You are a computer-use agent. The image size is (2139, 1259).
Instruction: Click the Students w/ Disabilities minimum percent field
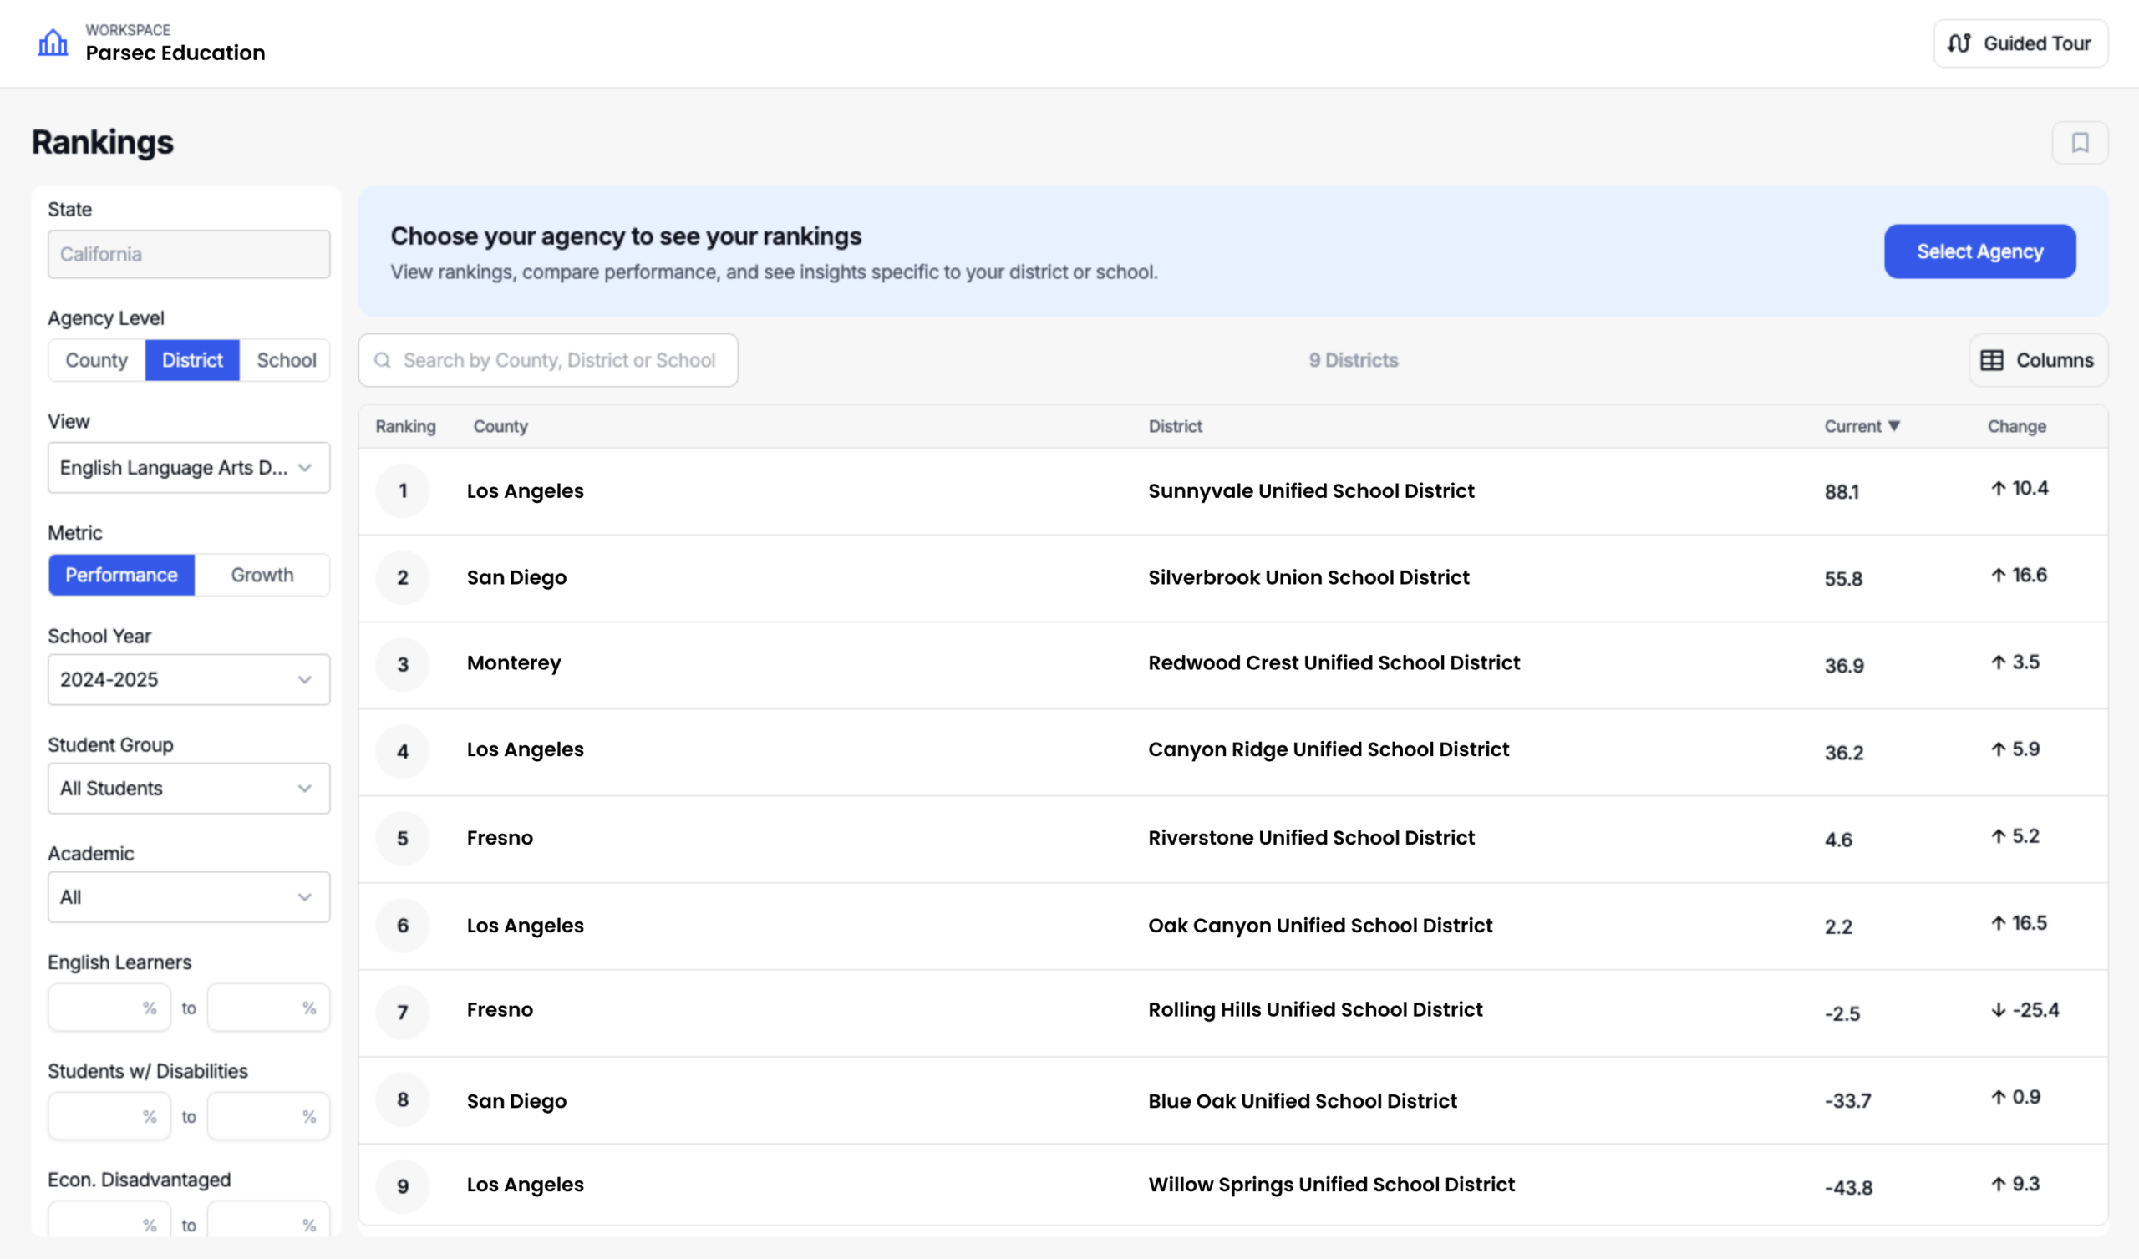109,1116
